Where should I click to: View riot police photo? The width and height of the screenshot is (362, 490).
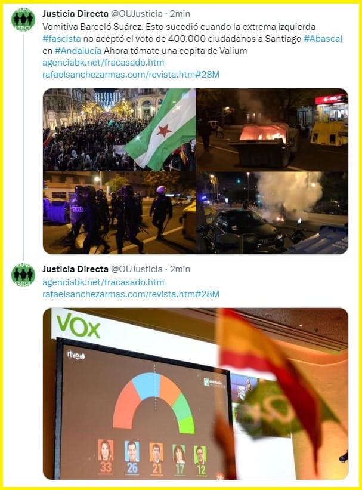pos(119,212)
